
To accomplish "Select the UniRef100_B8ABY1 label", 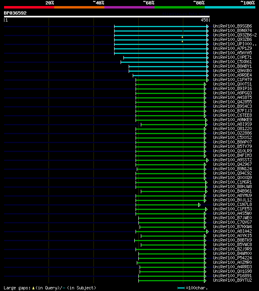I will coord(232,66).
